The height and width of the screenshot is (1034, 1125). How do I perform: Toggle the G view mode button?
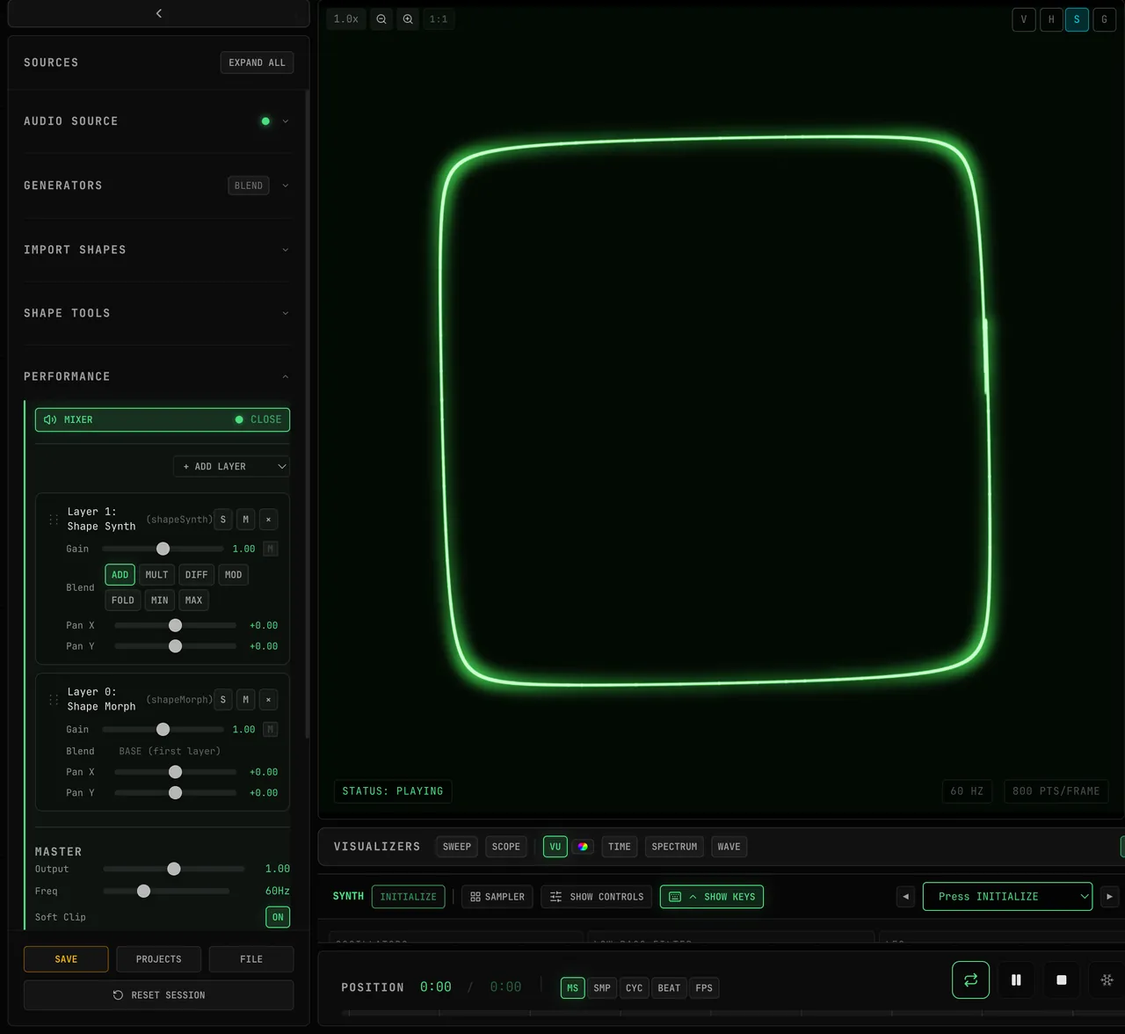[1104, 19]
